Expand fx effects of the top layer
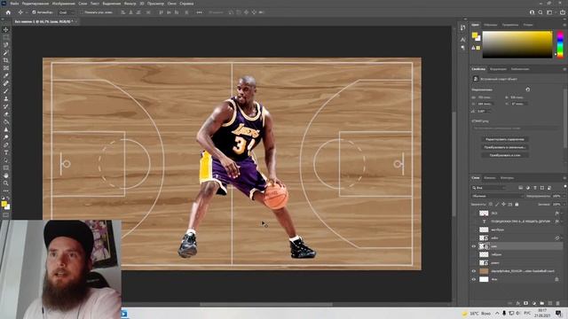 point(562,214)
